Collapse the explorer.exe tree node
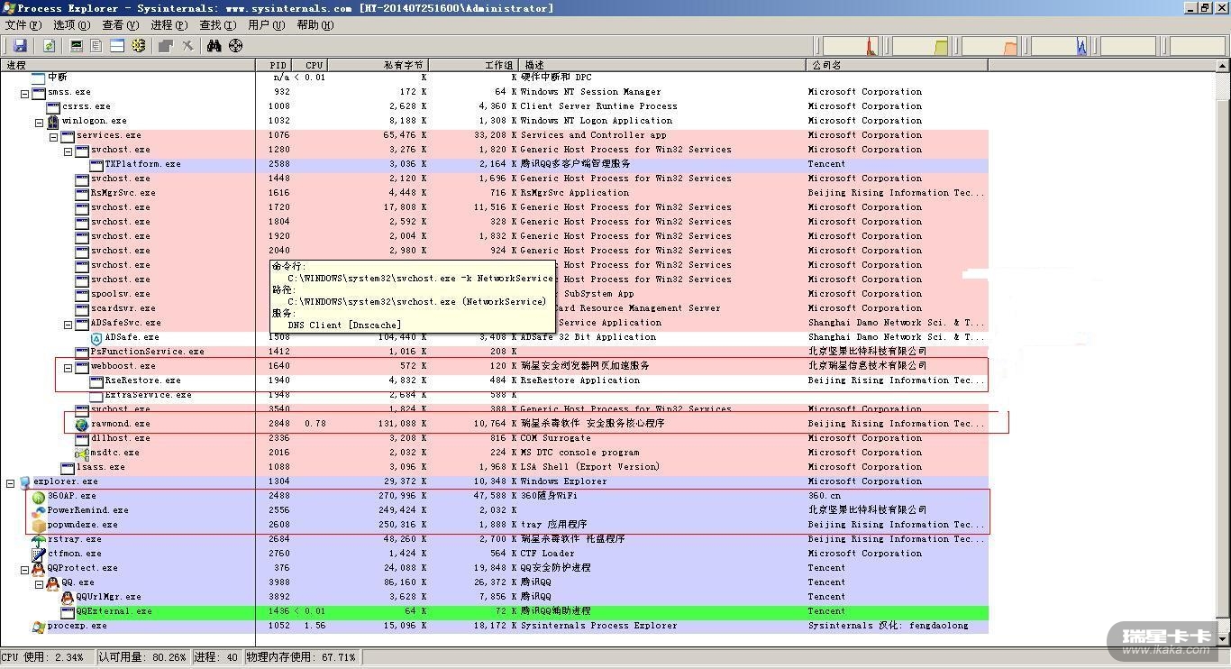 tap(10, 482)
